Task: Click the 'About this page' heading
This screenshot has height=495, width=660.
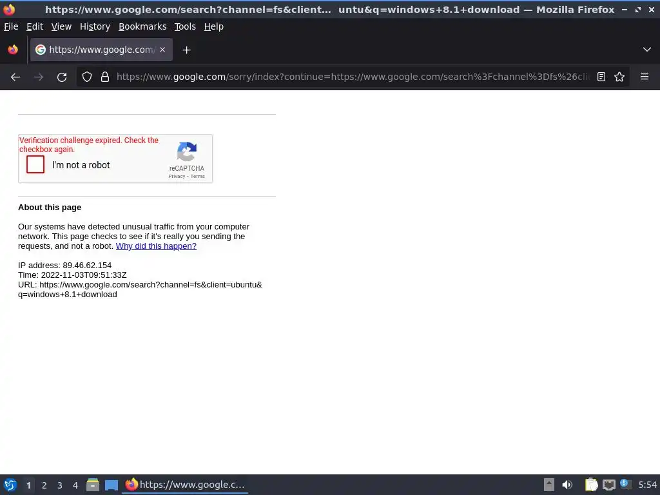Action: [x=50, y=207]
